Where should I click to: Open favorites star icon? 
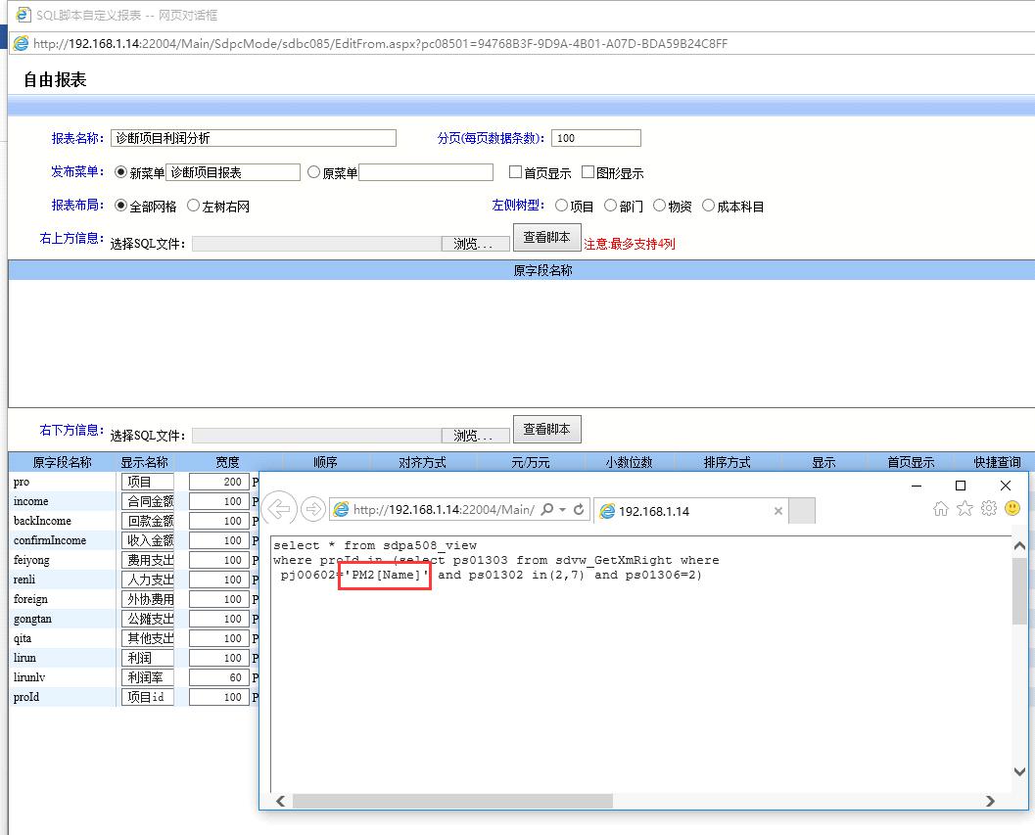[x=964, y=509]
